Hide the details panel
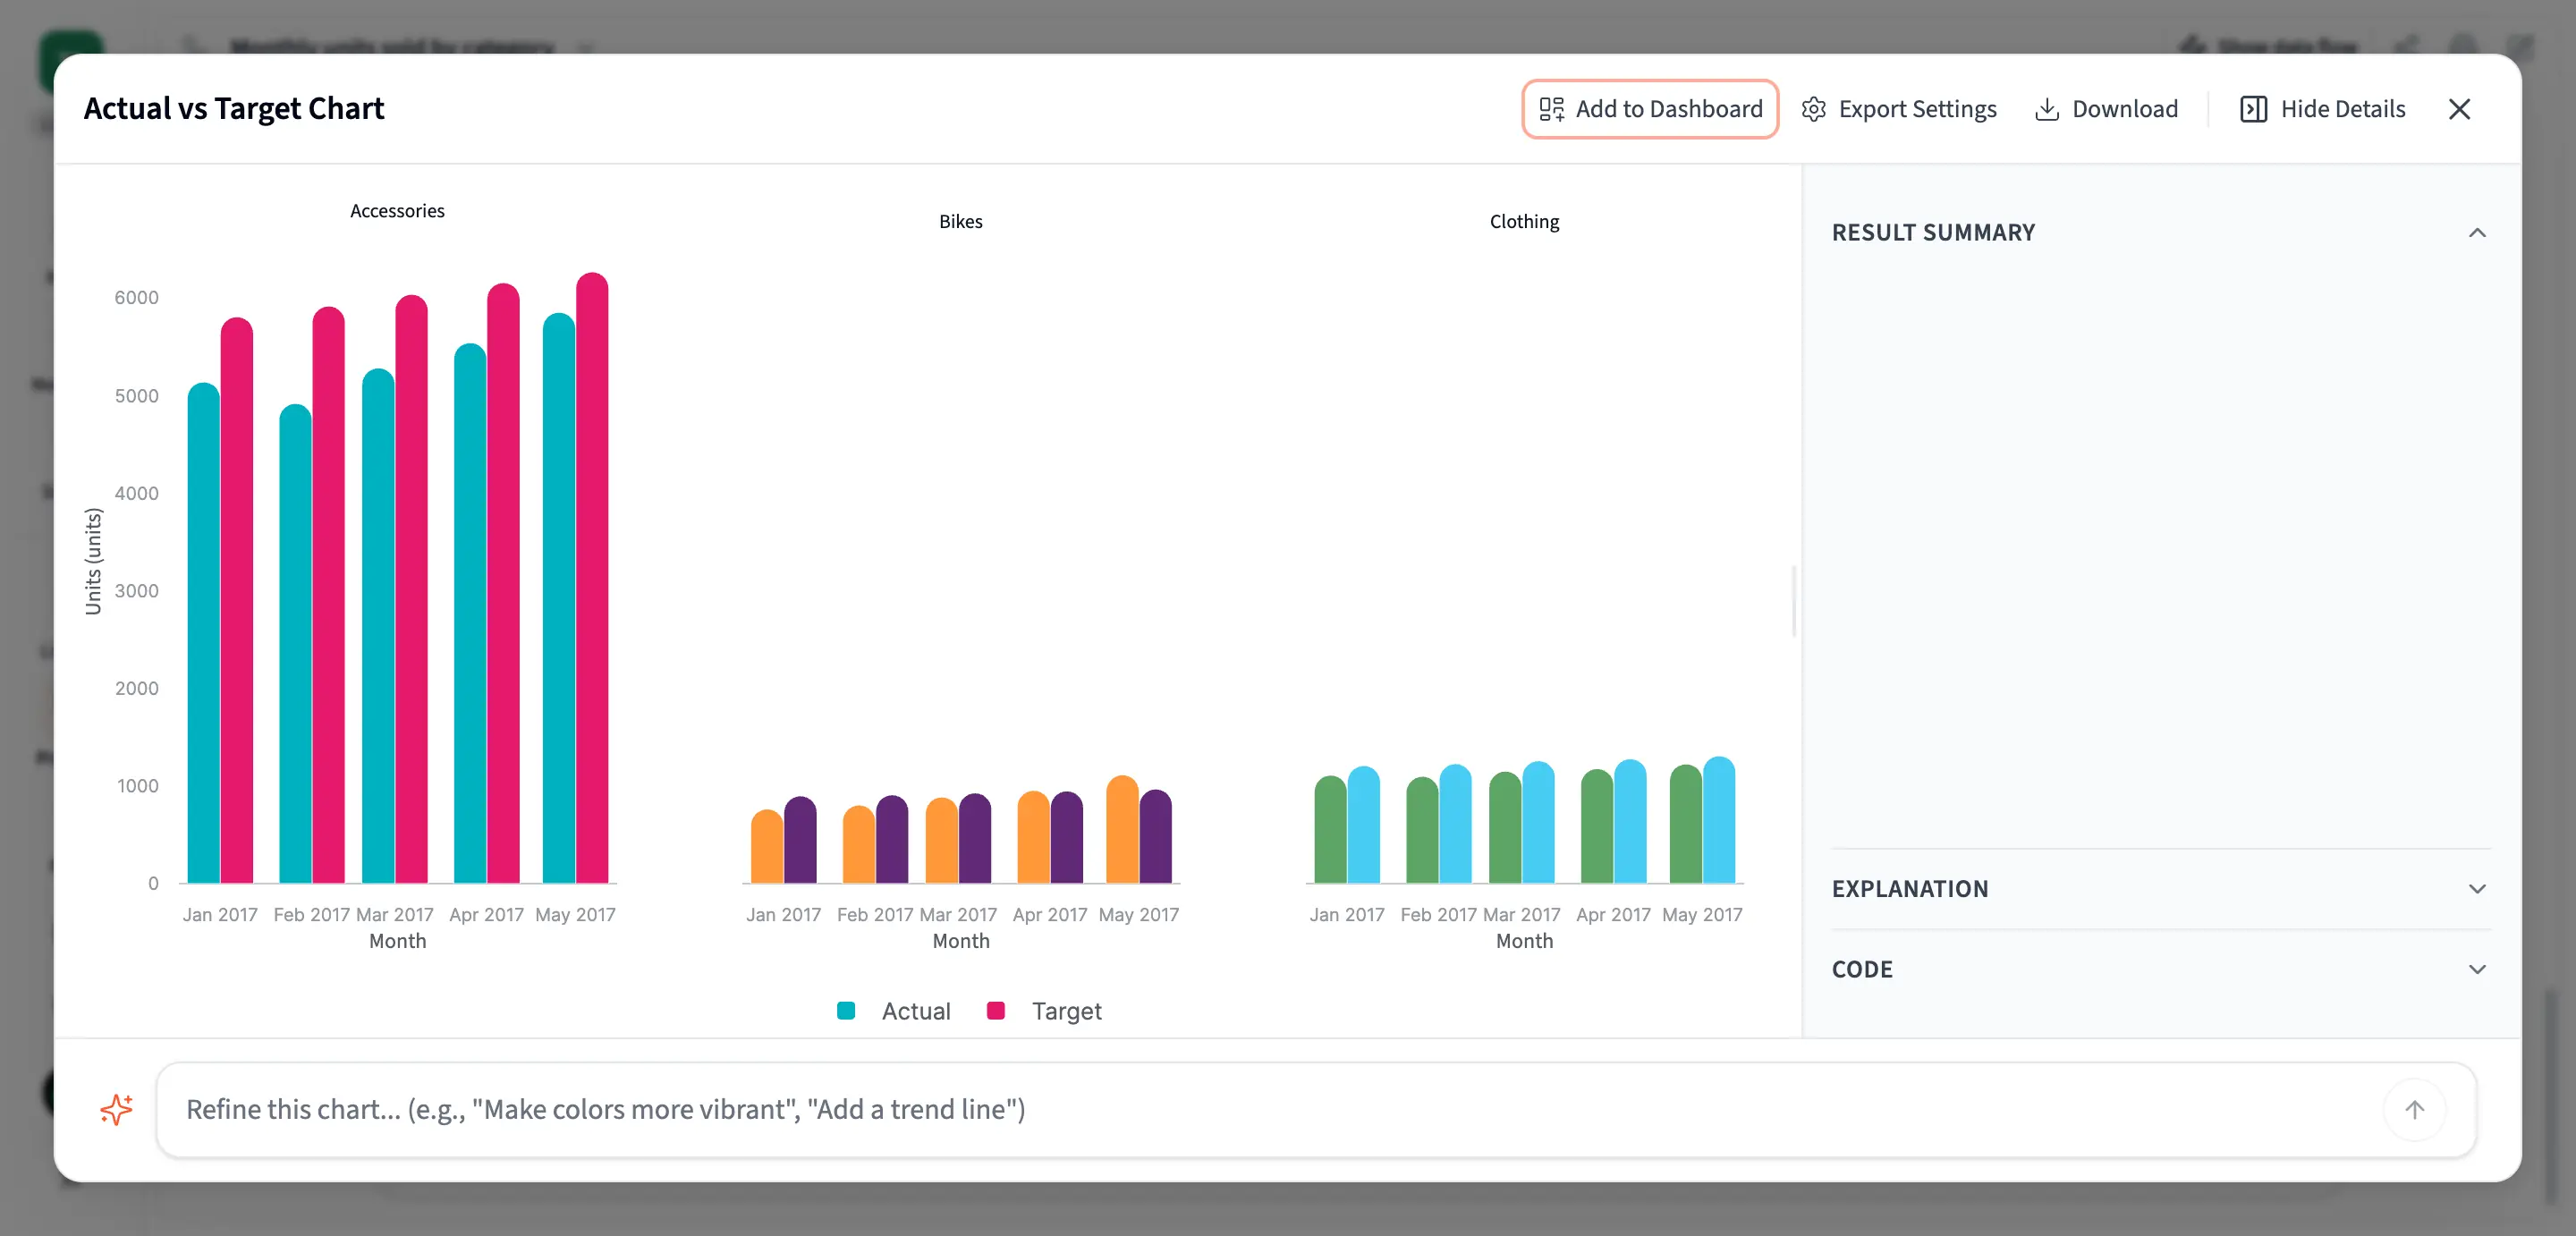The height and width of the screenshot is (1236, 2576). point(2322,109)
